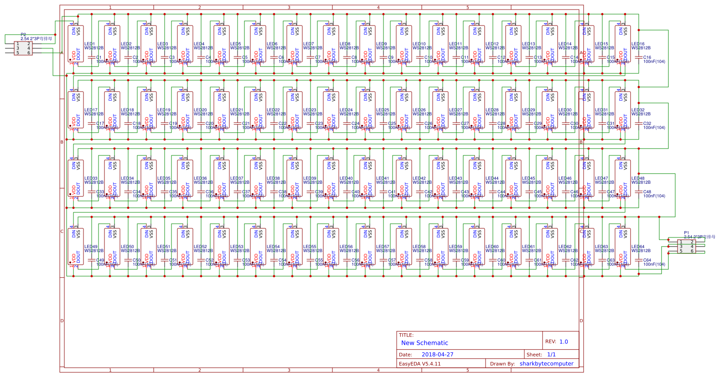The image size is (720, 377).
Task: Click pin 6 of the P2 connector
Action: [29, 53]
